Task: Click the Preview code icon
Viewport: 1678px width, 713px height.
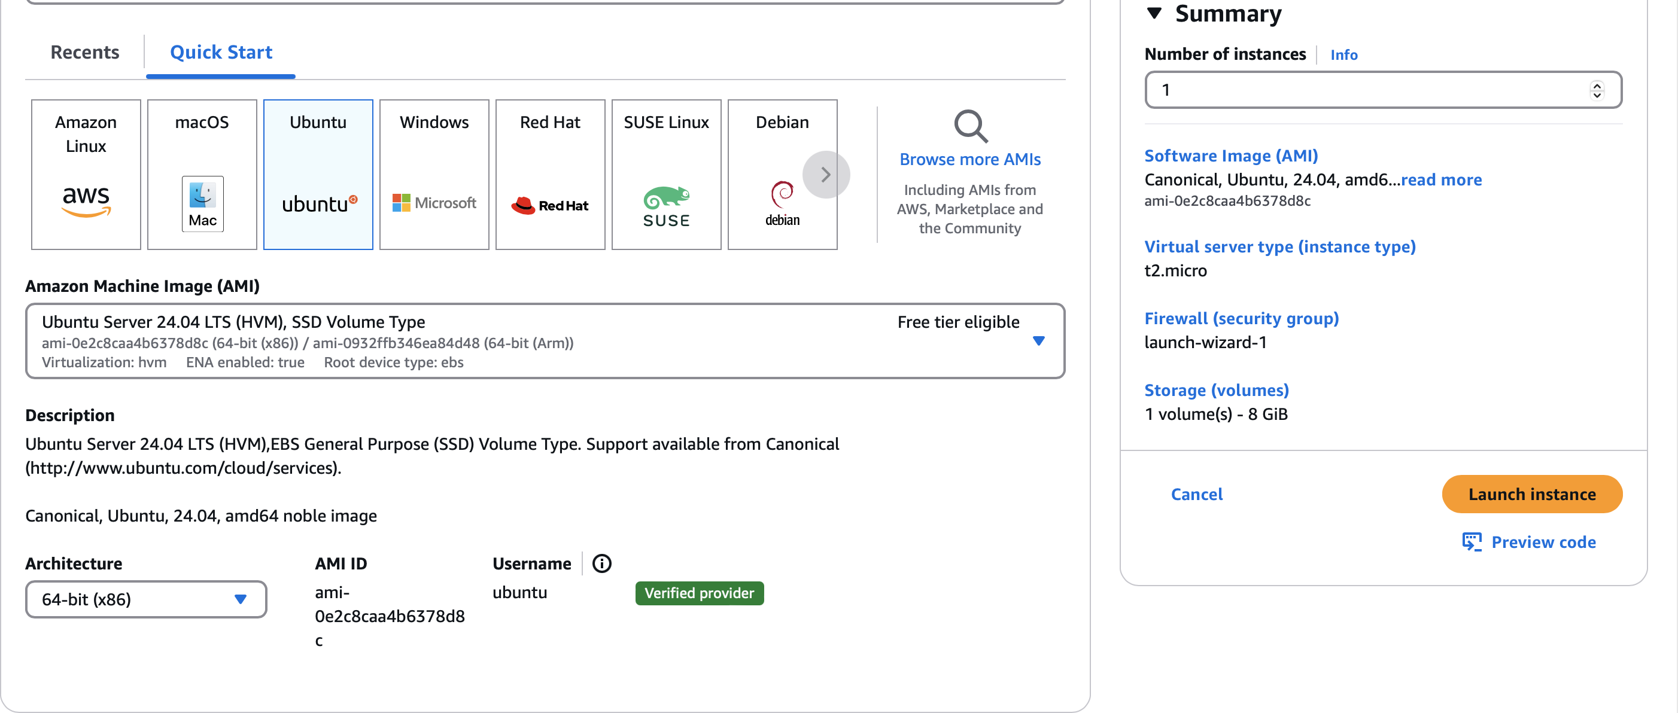Action: [x=1471, y=542]
